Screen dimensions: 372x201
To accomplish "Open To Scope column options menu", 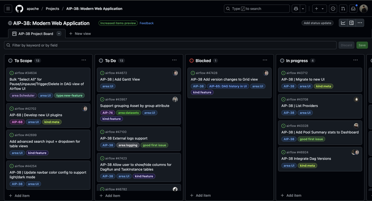I will (84, 60).
